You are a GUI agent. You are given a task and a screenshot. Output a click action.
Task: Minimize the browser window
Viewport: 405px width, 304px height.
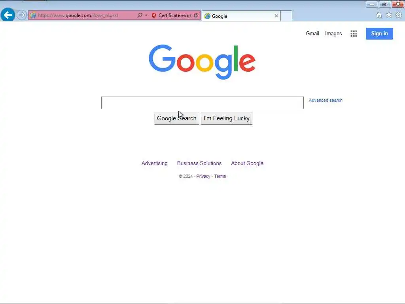tap(372, 4)
